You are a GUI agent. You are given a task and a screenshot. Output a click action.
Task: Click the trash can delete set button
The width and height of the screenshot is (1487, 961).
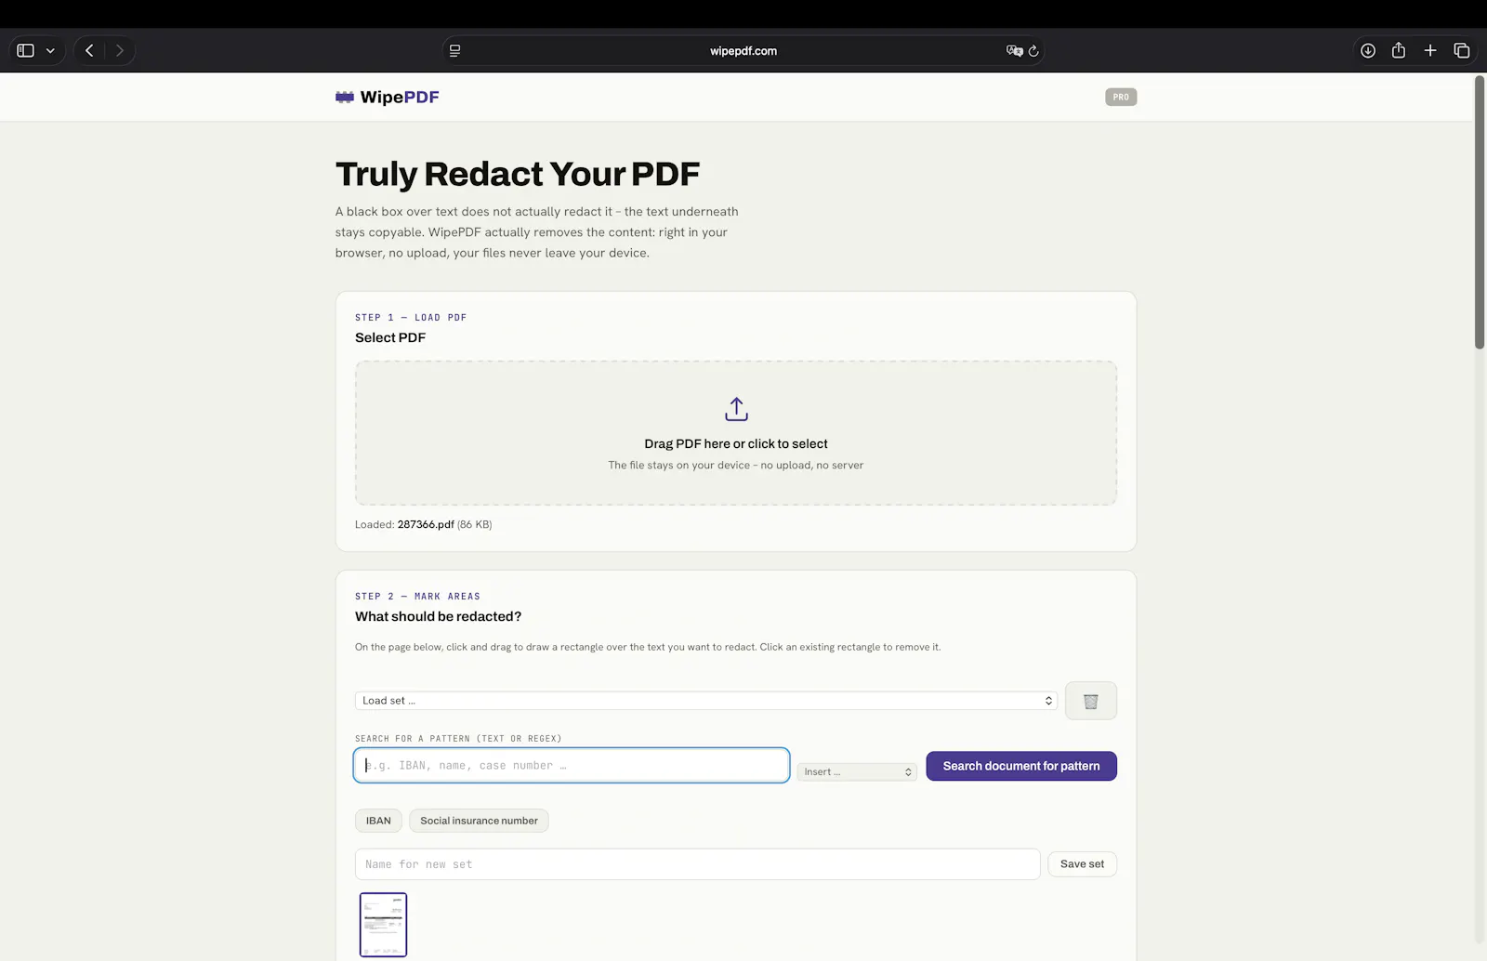[x=1091, y=701]
